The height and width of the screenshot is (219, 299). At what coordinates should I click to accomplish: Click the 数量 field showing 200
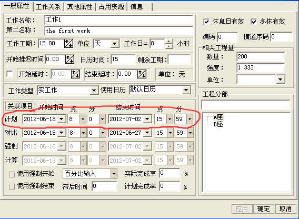tap(261, 57)
